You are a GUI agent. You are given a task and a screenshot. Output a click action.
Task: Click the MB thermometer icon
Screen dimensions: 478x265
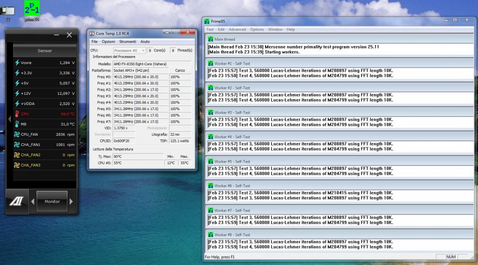point(17,124)
